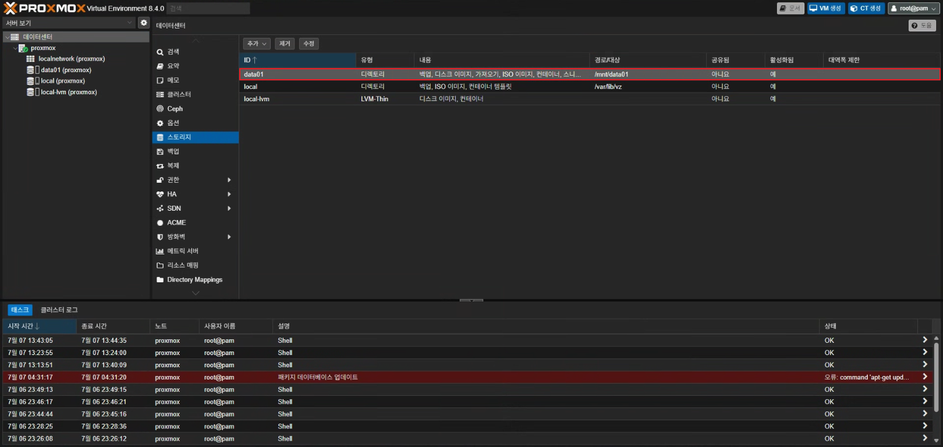Screen dimensions: 943x447
Task: Click the 메모 note icon
Action: coord(160,80)
